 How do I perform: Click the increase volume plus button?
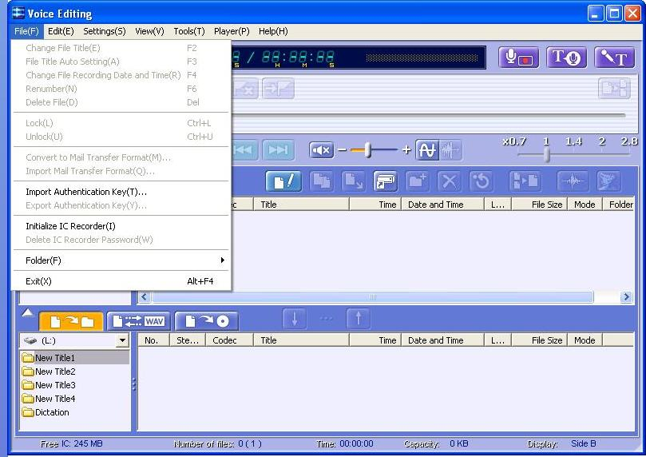pos(406,149)
